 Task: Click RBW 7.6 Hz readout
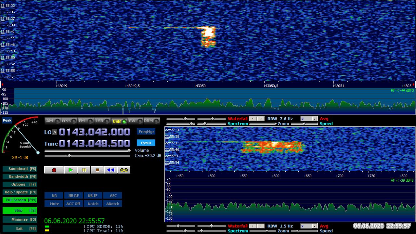click(280, 119)
